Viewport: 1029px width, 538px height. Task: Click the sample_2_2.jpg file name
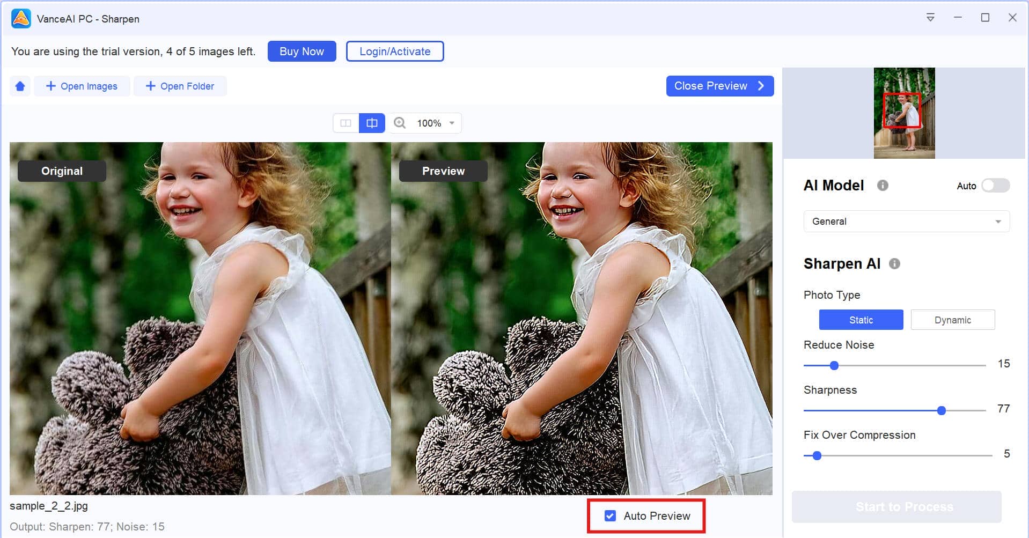tap(49, 506)
